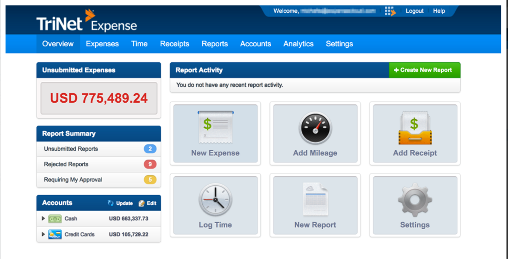The image size is (508, 259).
Task: Expand the Credit Cards account row
Action: pyautogui.click(x=43, y=234)
